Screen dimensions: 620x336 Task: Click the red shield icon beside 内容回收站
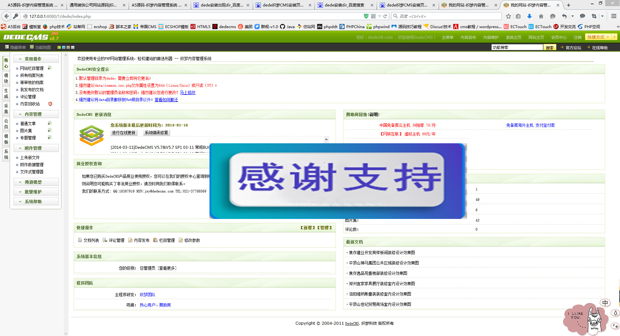[50, 104]
